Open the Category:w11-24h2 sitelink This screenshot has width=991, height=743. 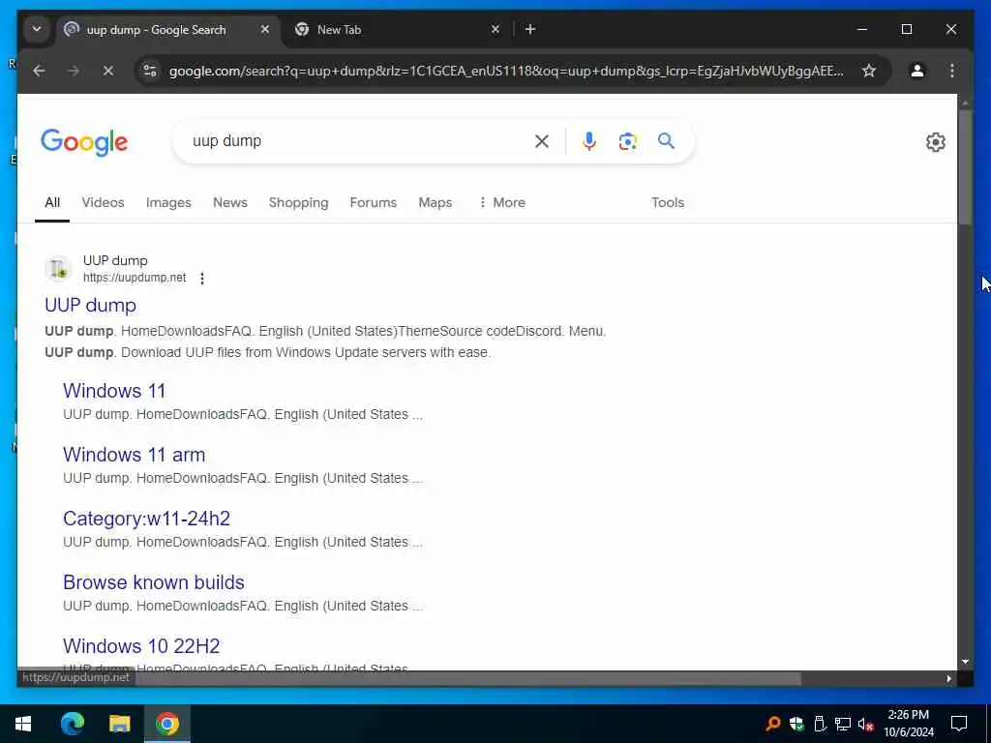click(147, 519)
